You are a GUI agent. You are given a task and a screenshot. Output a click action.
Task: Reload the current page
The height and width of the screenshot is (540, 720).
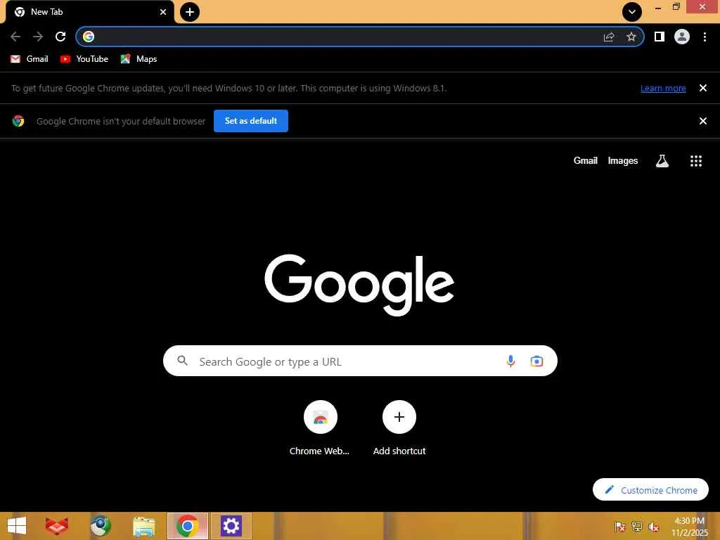pos(60,37)
